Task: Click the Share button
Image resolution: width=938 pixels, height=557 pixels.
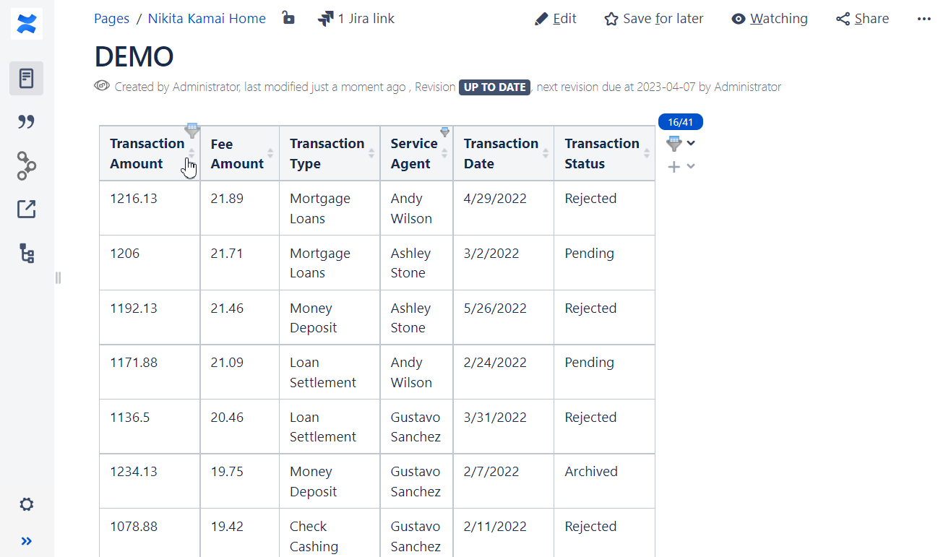Action: 862,19
